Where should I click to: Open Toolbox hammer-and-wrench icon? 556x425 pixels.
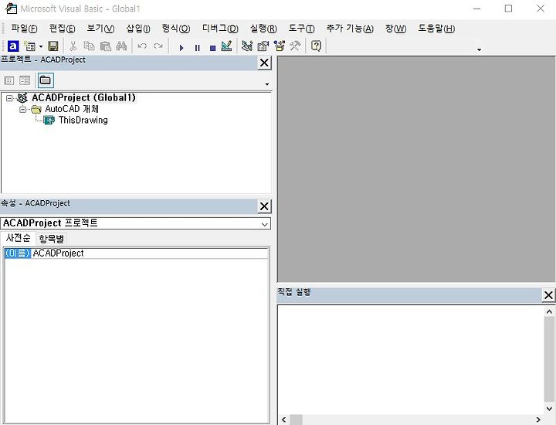(295, 46)
